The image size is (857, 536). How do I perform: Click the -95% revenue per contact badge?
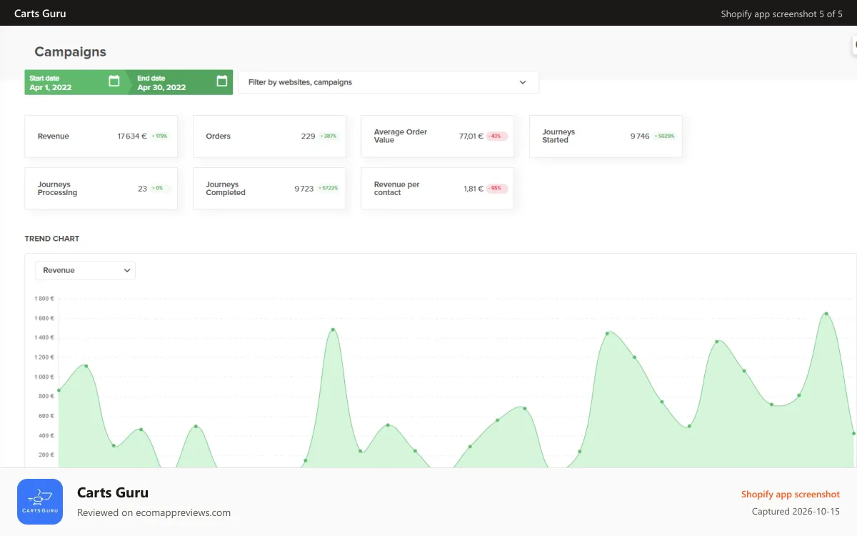[496, 188]
